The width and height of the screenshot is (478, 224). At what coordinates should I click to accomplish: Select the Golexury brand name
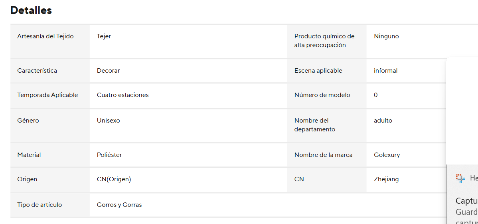coord(387,155)
